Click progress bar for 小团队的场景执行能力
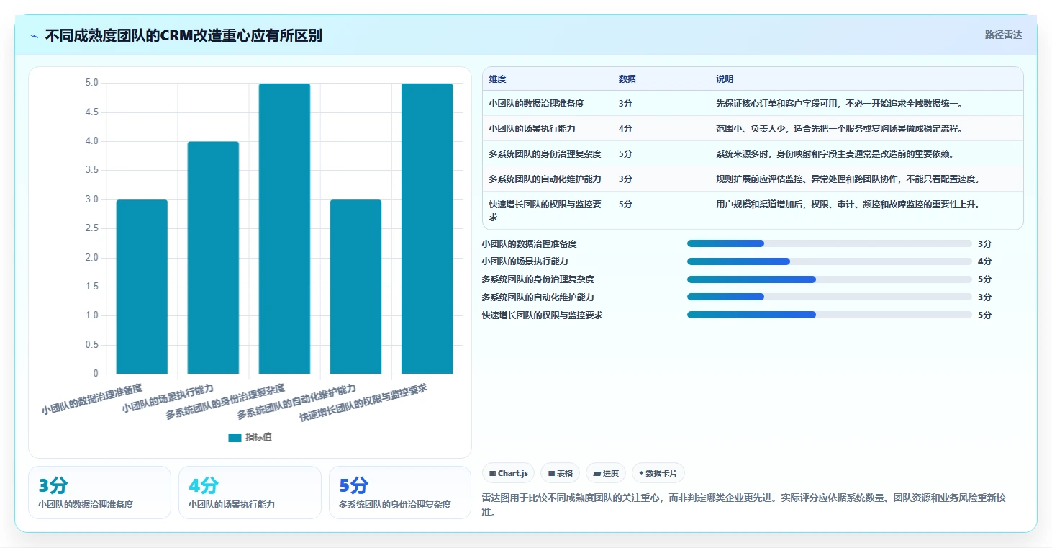This screenshot has height=548, width=1052. (x=830, y=261)
